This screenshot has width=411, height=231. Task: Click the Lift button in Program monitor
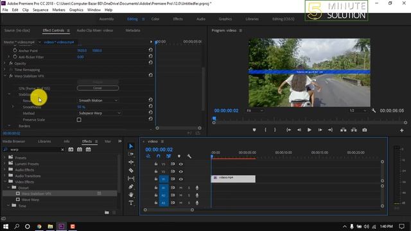343,130
